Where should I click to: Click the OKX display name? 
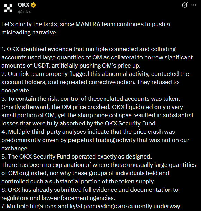pyautogui.click(x=24, y=5)
